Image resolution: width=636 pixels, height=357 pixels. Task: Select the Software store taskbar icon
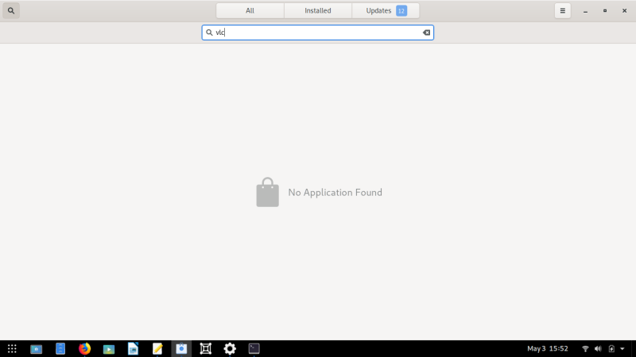[x=181, y=348]
